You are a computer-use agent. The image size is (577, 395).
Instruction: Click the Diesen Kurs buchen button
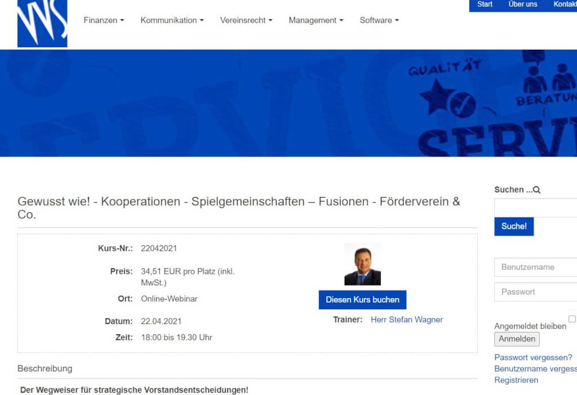(362, 300)
